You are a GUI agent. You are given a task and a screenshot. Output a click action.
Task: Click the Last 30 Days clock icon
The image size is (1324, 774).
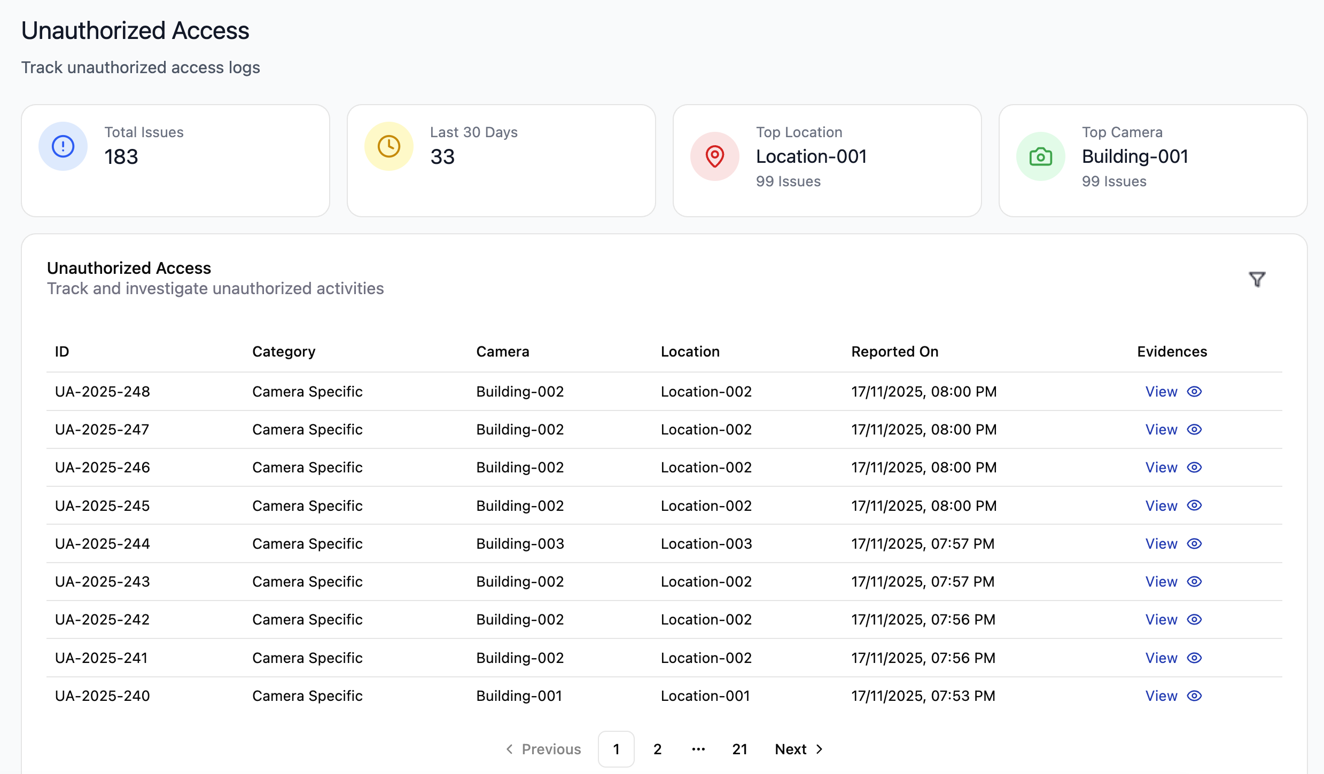(389, 146)
